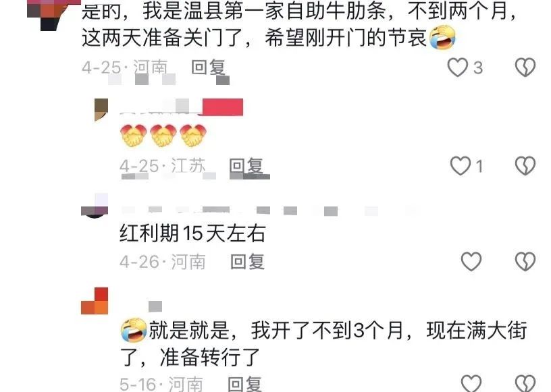The height and width of the screenshot is (392, 551).
Task: Tap the comment text 就是就是，我开了不到3个月
Action: pos(276,330)
